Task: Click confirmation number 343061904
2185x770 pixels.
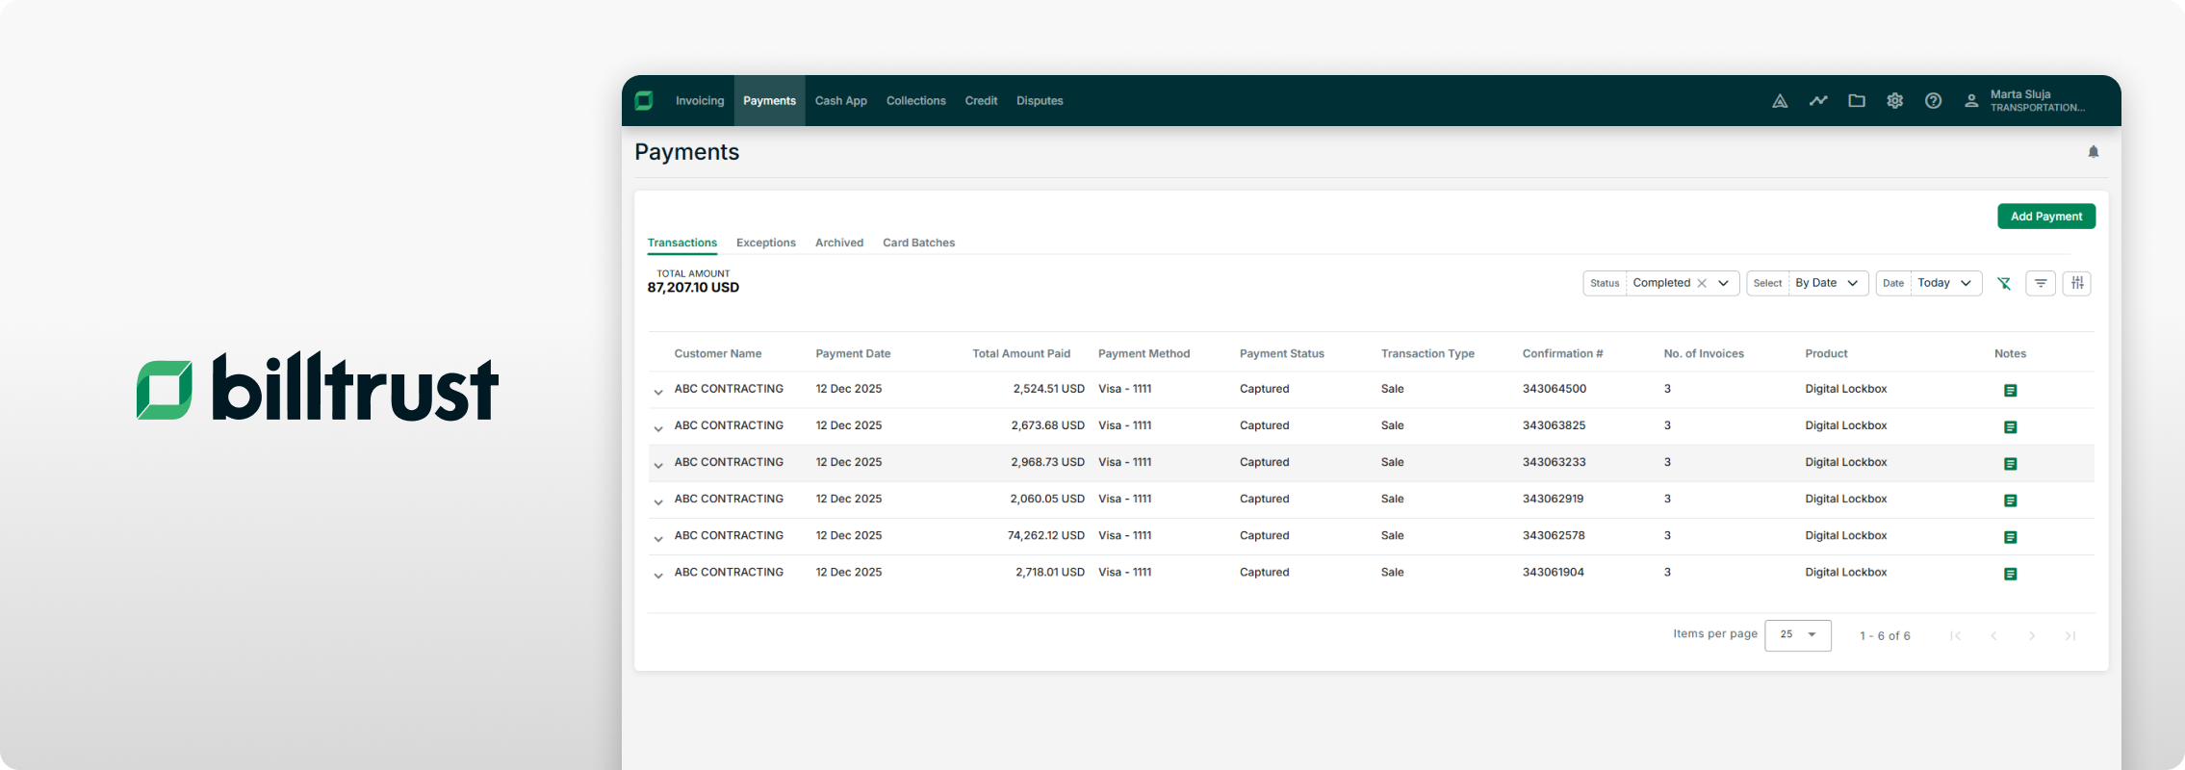Action: 1554,573
